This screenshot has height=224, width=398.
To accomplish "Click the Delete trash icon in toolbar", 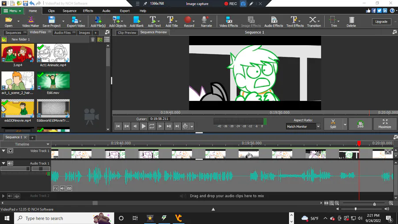I will (x=351, y=22).
